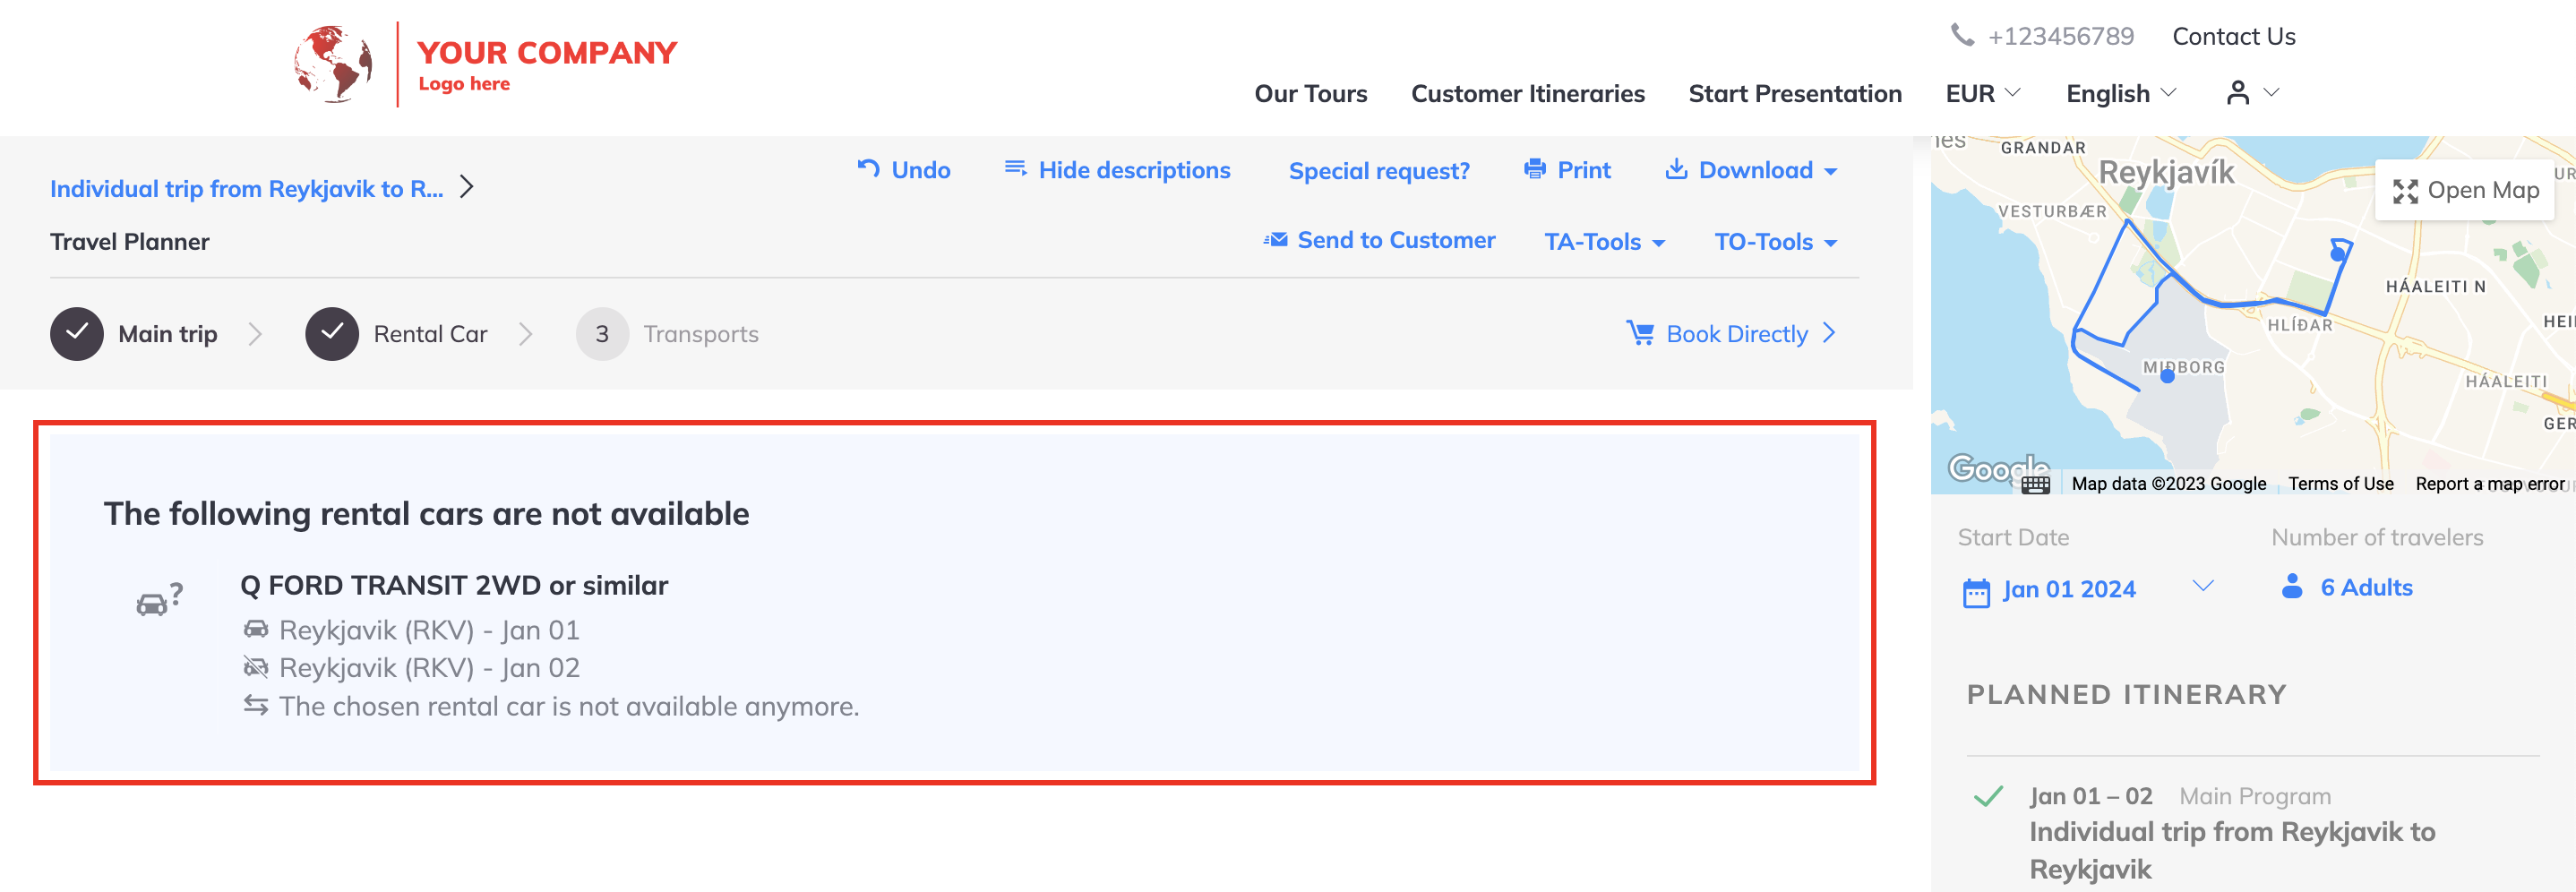This screenshot has height=892, width=2576.
Task: Click the company globe logo
Action: tap(333, 64)
